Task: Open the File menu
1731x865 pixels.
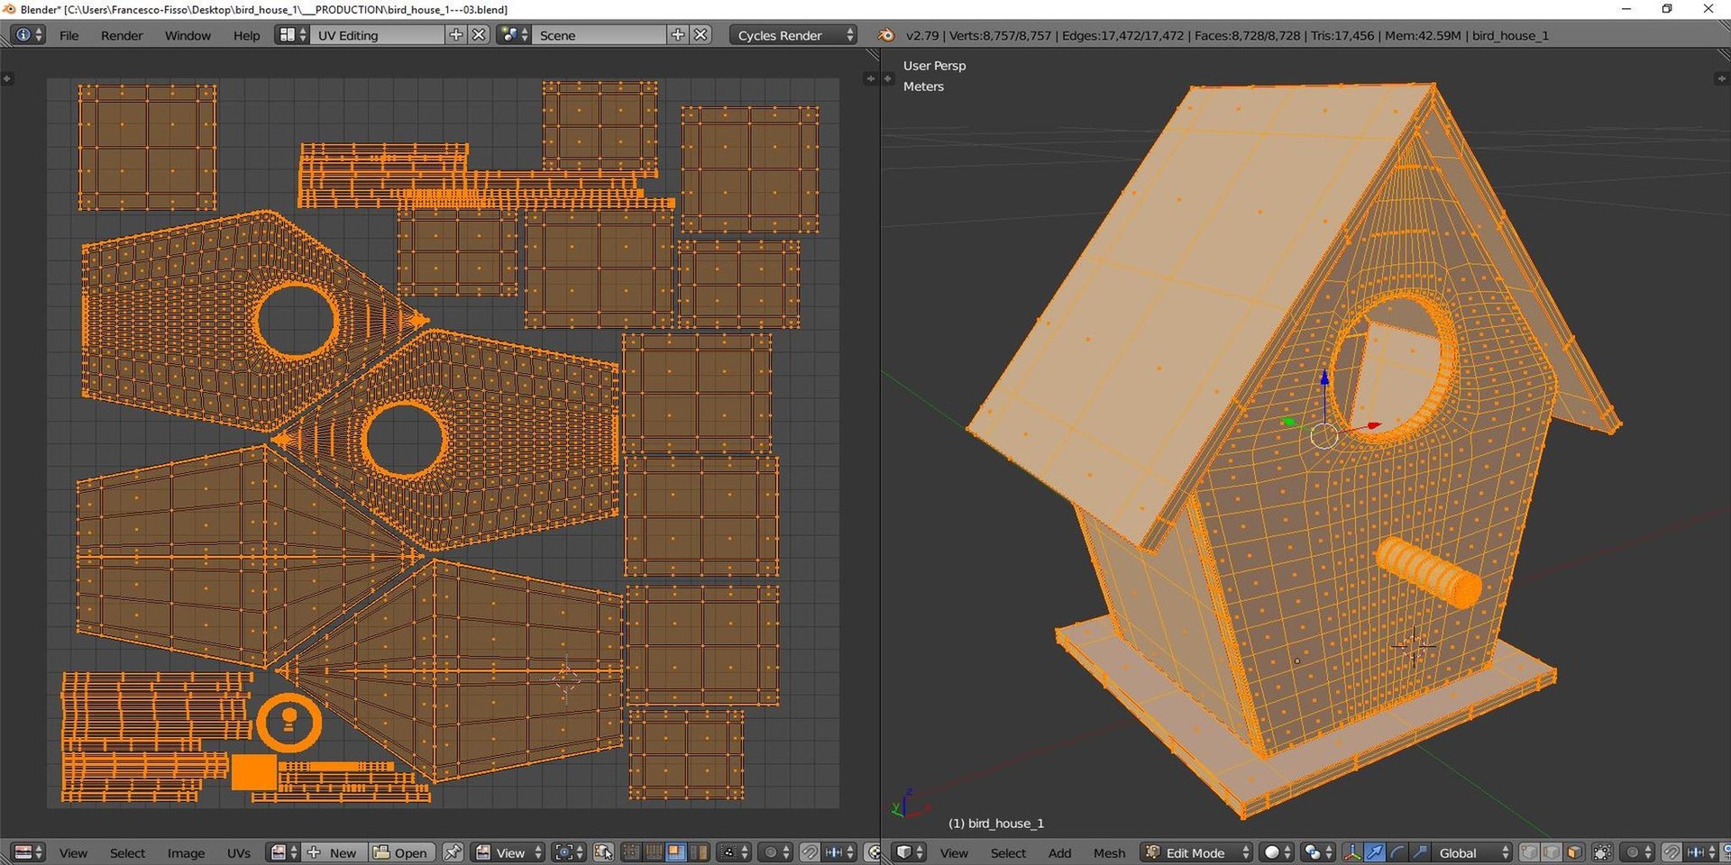Action: 69,35
